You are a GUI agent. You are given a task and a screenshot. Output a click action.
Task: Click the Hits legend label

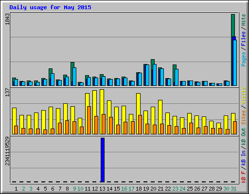tap(244, 20)
